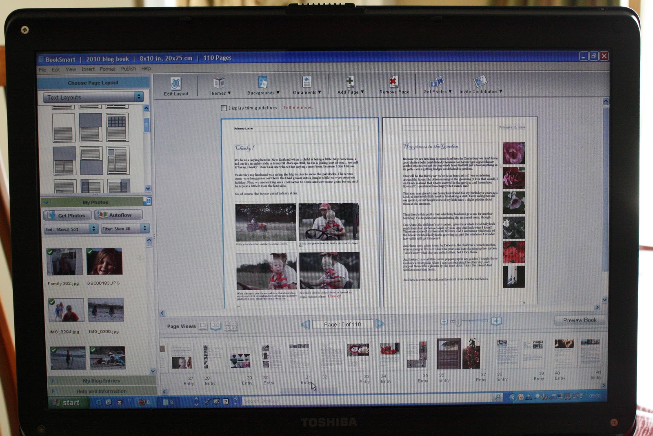Toggle My Photos grid view icon
The image size is (653, 436).
[148, 201]
